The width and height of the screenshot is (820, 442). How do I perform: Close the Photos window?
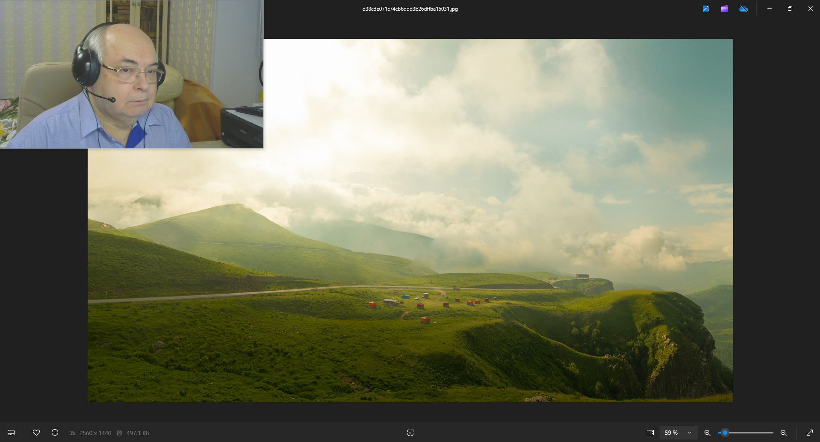[x=810, y=9]
